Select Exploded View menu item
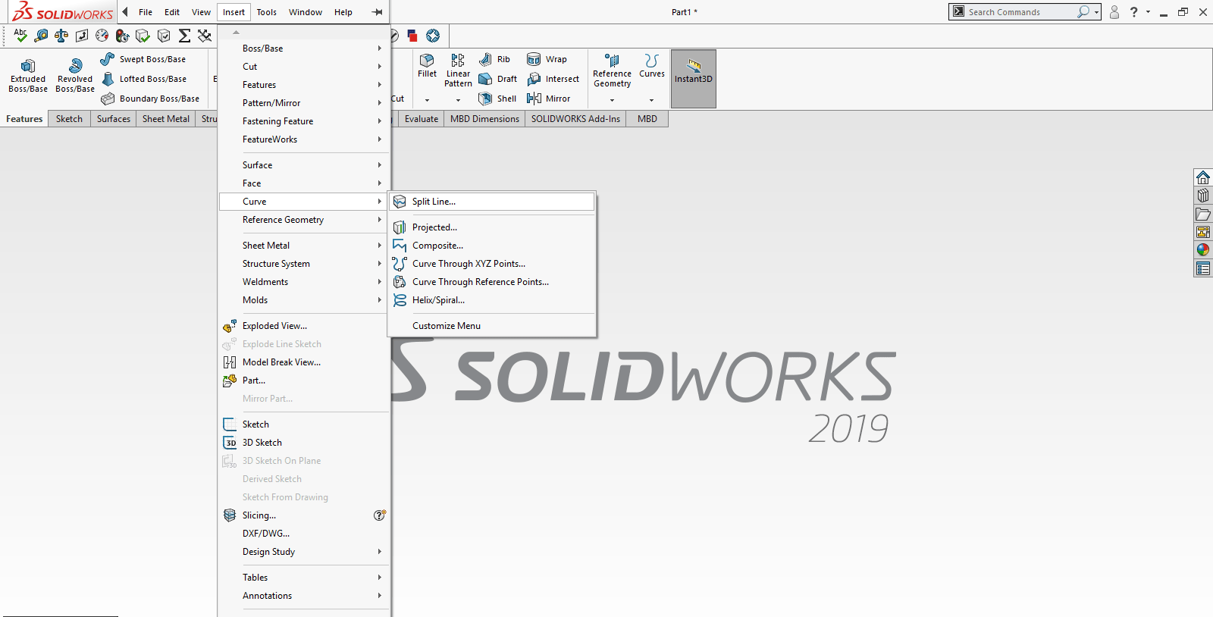The width and height of the screenshot is (1213, 617). [304, 326]
